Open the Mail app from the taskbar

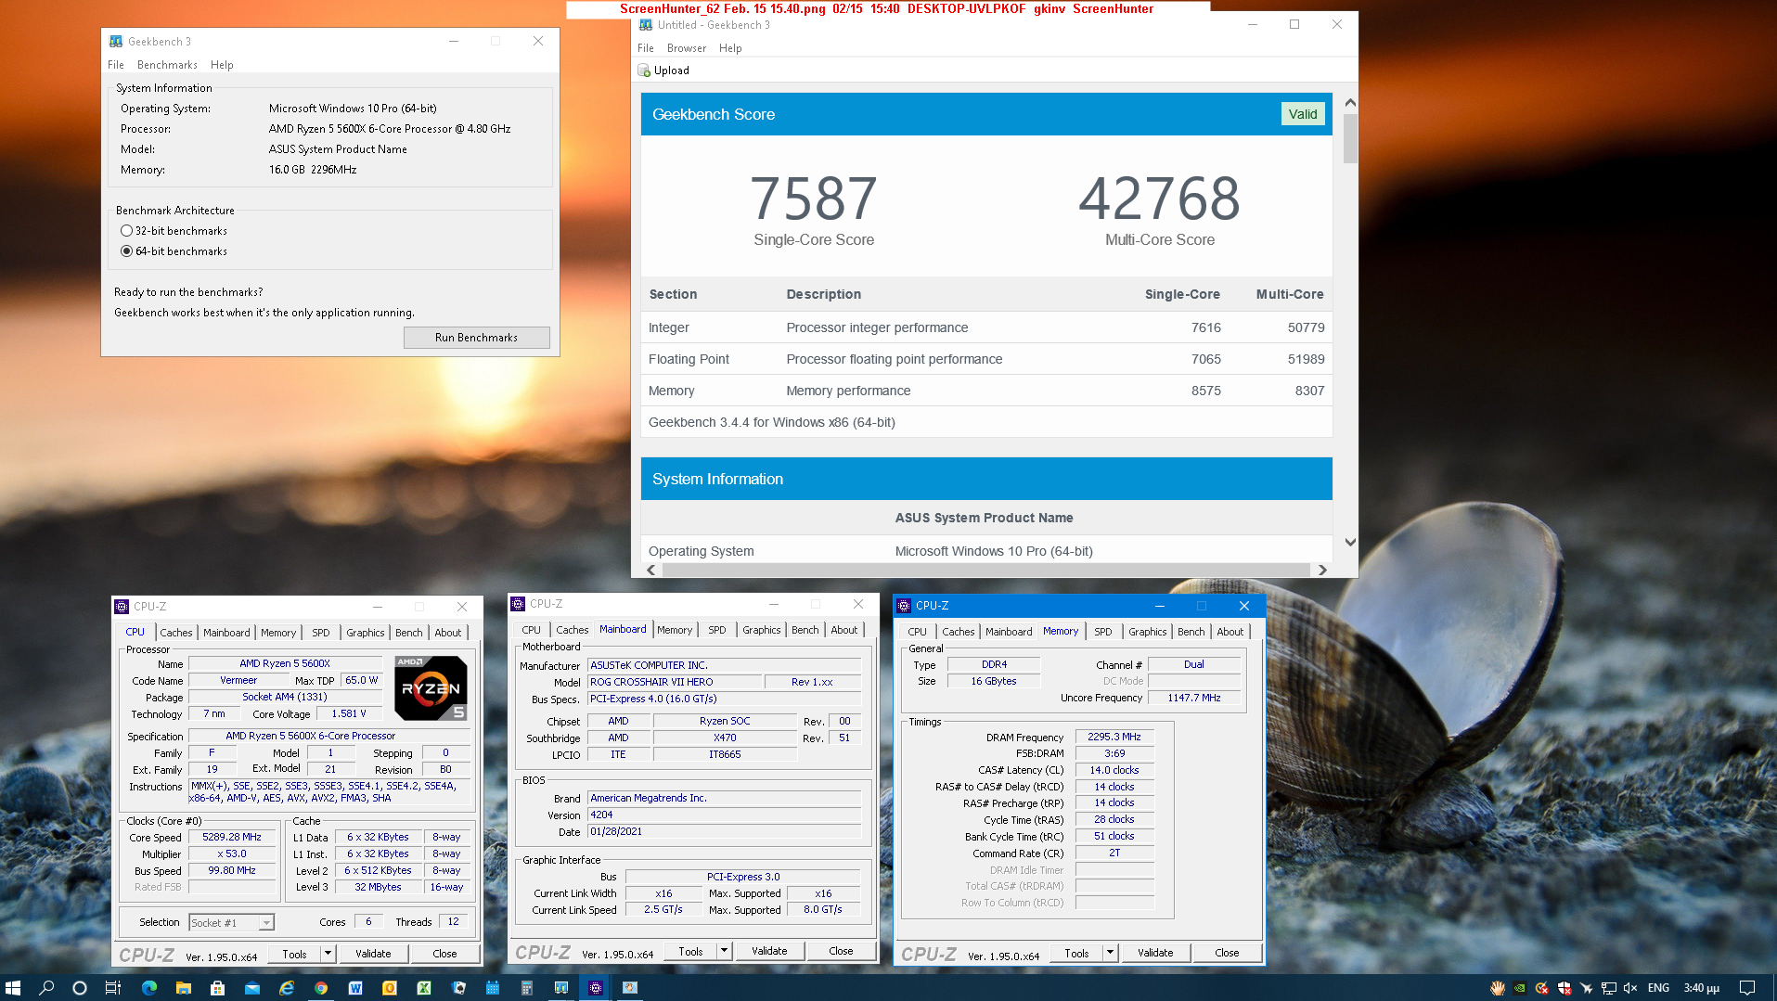252,988
